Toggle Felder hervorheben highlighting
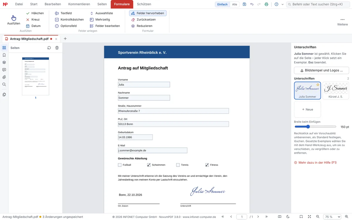This screenshot has height=220, width=352. tap(148, 13)
